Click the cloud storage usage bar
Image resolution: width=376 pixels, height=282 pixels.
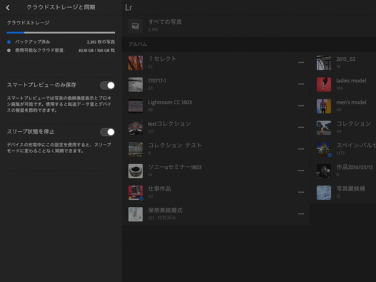tap(61, 33)
